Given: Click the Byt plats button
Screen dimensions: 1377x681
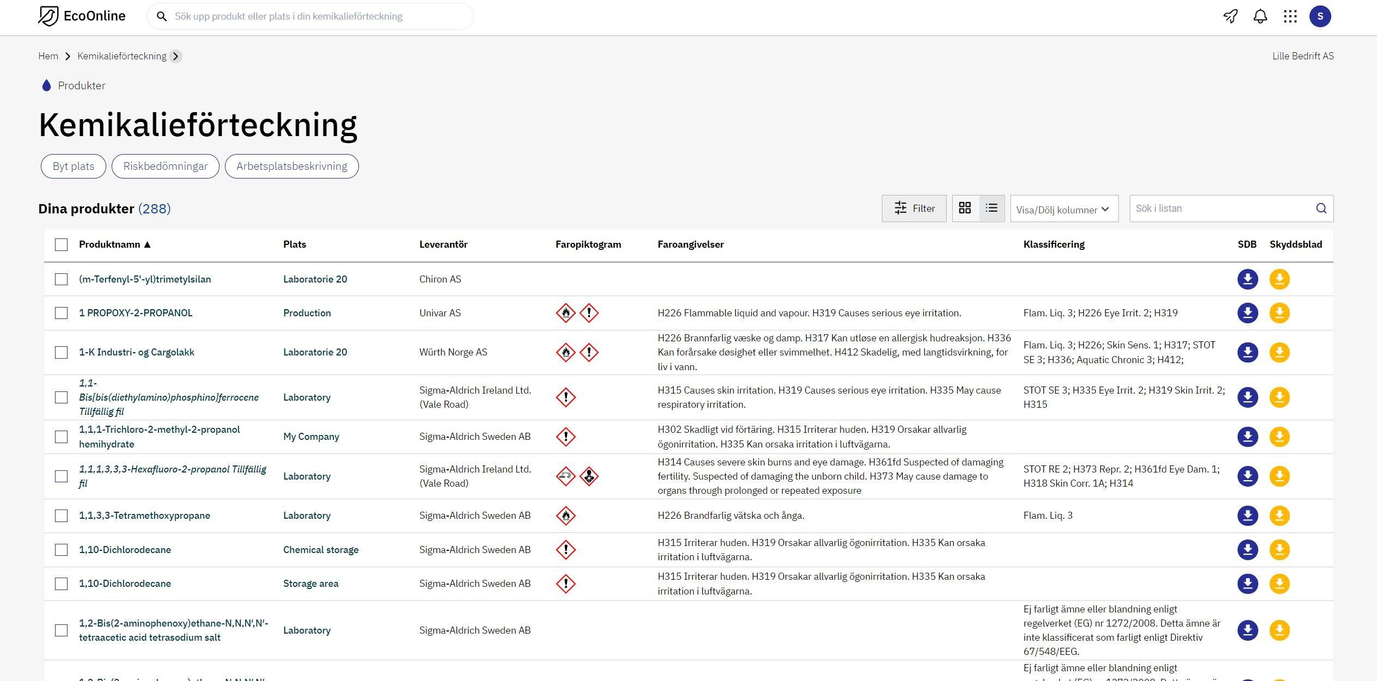Looking at the screenshot, I should pos(74,166).
